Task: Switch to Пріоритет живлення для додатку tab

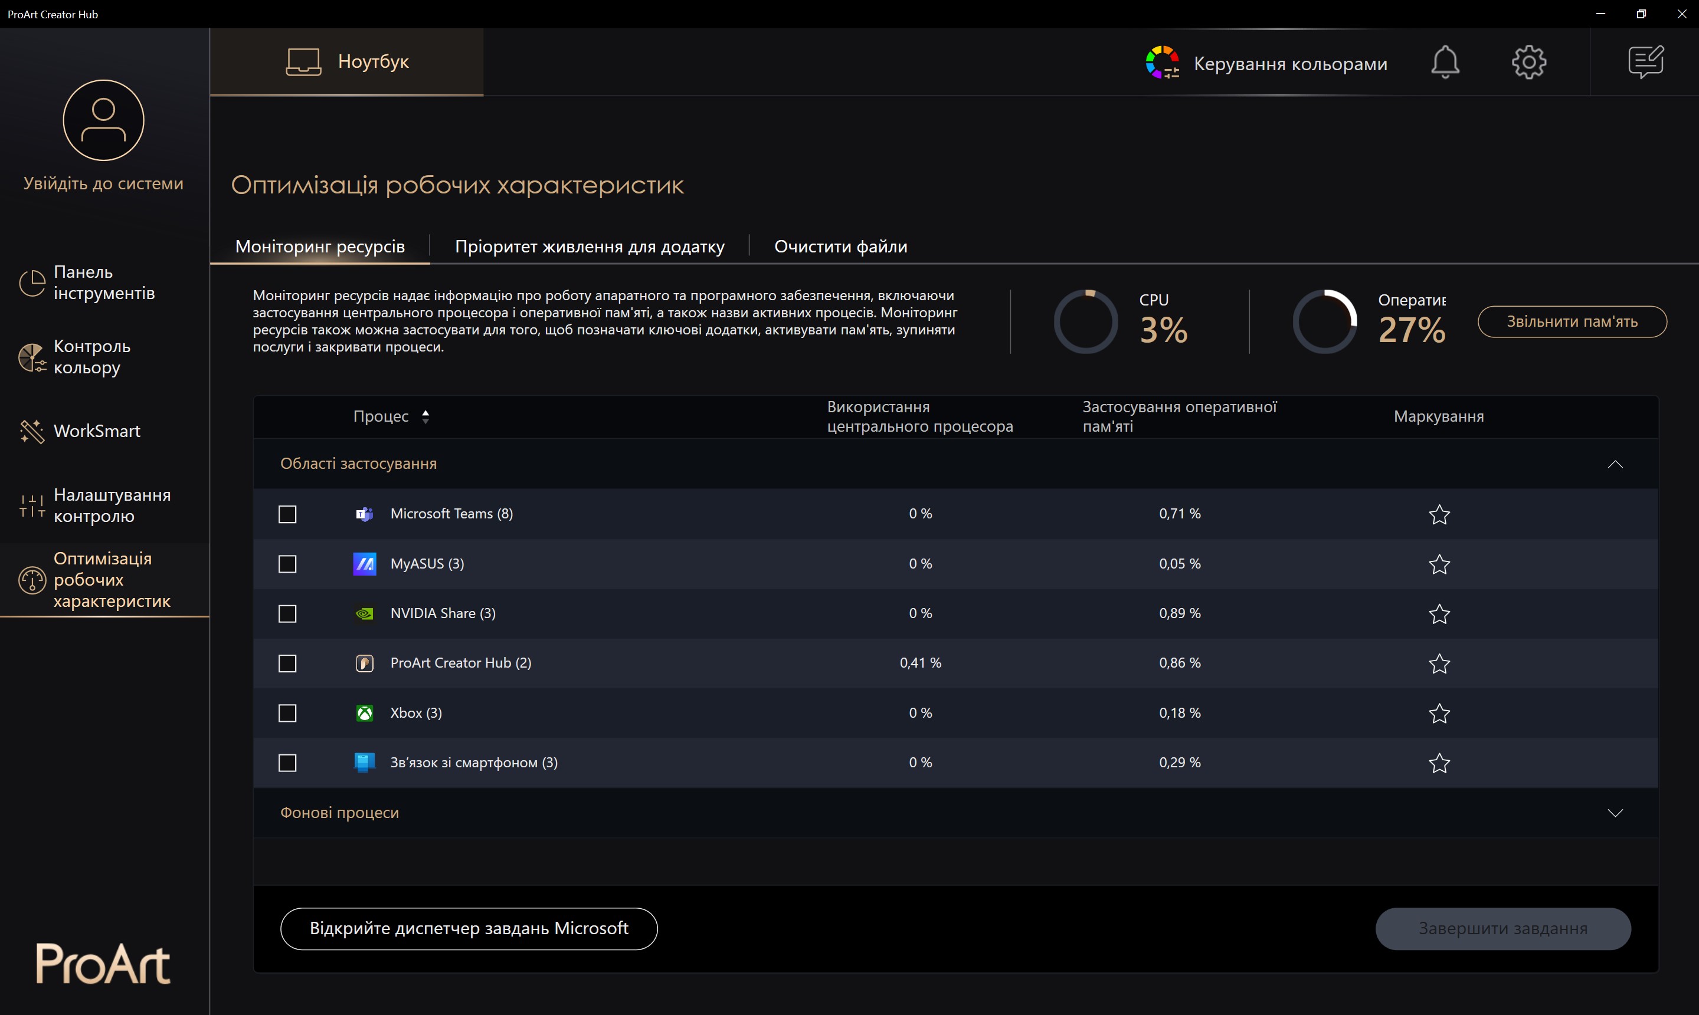Action: click(x=589, y=246)
